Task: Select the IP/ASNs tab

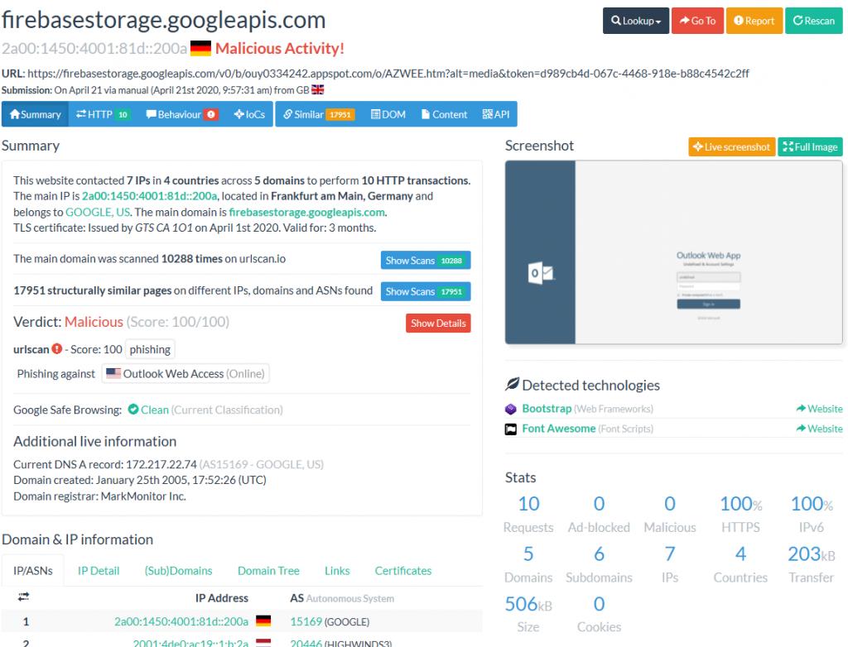Action: coord(33,571)
